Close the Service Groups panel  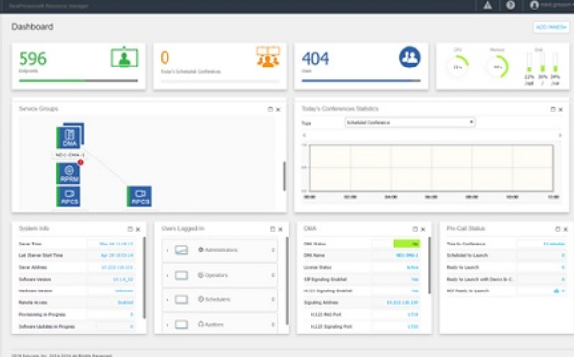coord(278,109)
